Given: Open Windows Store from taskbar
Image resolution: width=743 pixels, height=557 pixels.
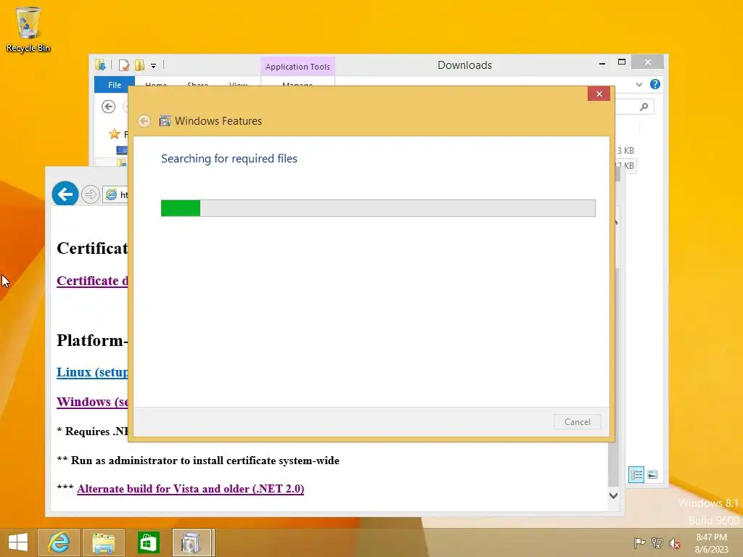Looking at the screenshot, I should click(148, 542).
